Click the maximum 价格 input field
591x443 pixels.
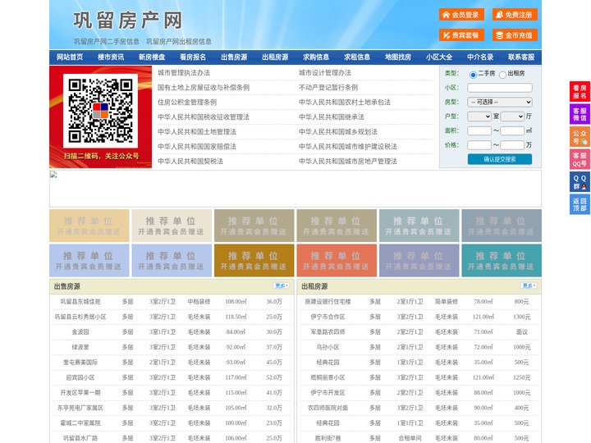point(512,145)
